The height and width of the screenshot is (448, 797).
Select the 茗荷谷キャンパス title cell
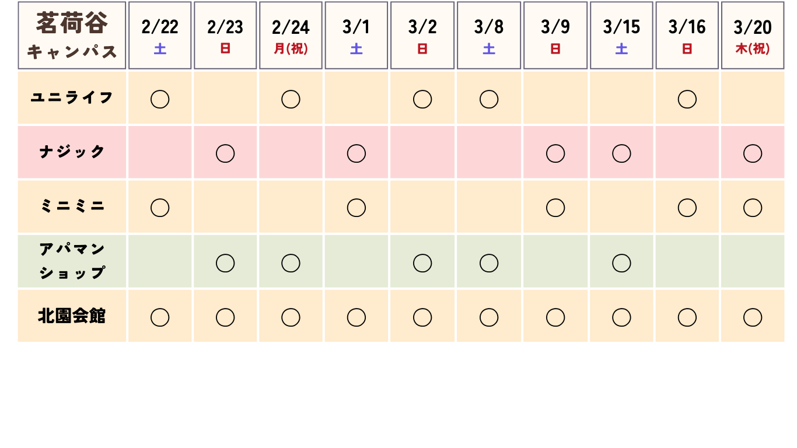[x=72, y=36]
